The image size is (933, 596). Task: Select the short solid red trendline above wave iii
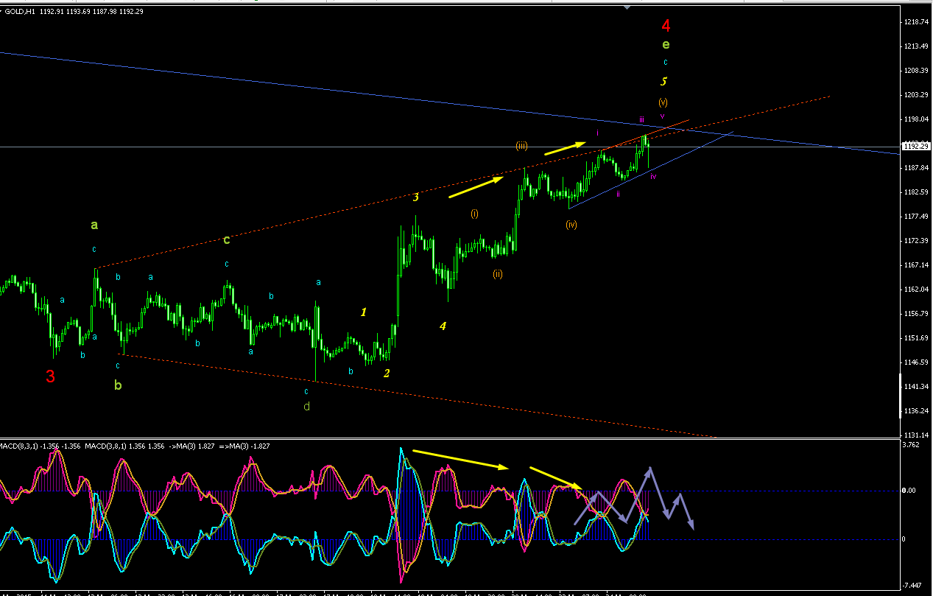click(646, 135)
